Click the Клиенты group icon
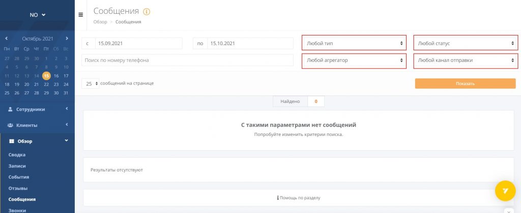This screenshot has width=521, height=213. click(x=11, y=125)
